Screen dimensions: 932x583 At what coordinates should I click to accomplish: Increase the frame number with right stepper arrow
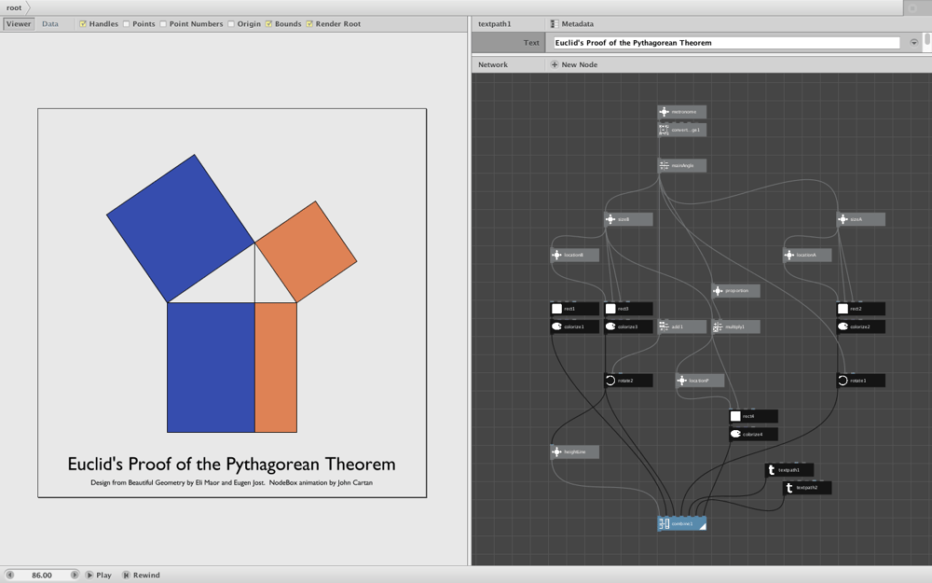click(x=75, y=575)
